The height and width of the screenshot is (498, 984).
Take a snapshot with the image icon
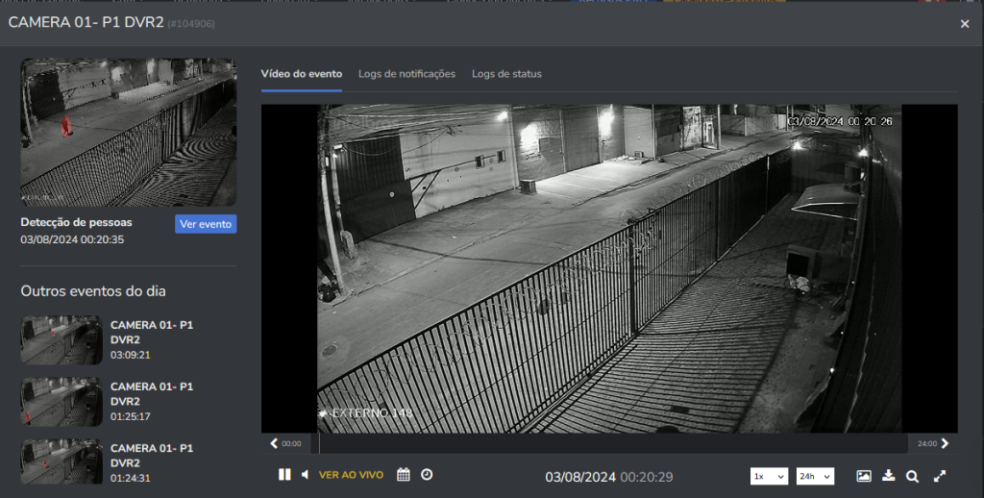click(864, 476)
